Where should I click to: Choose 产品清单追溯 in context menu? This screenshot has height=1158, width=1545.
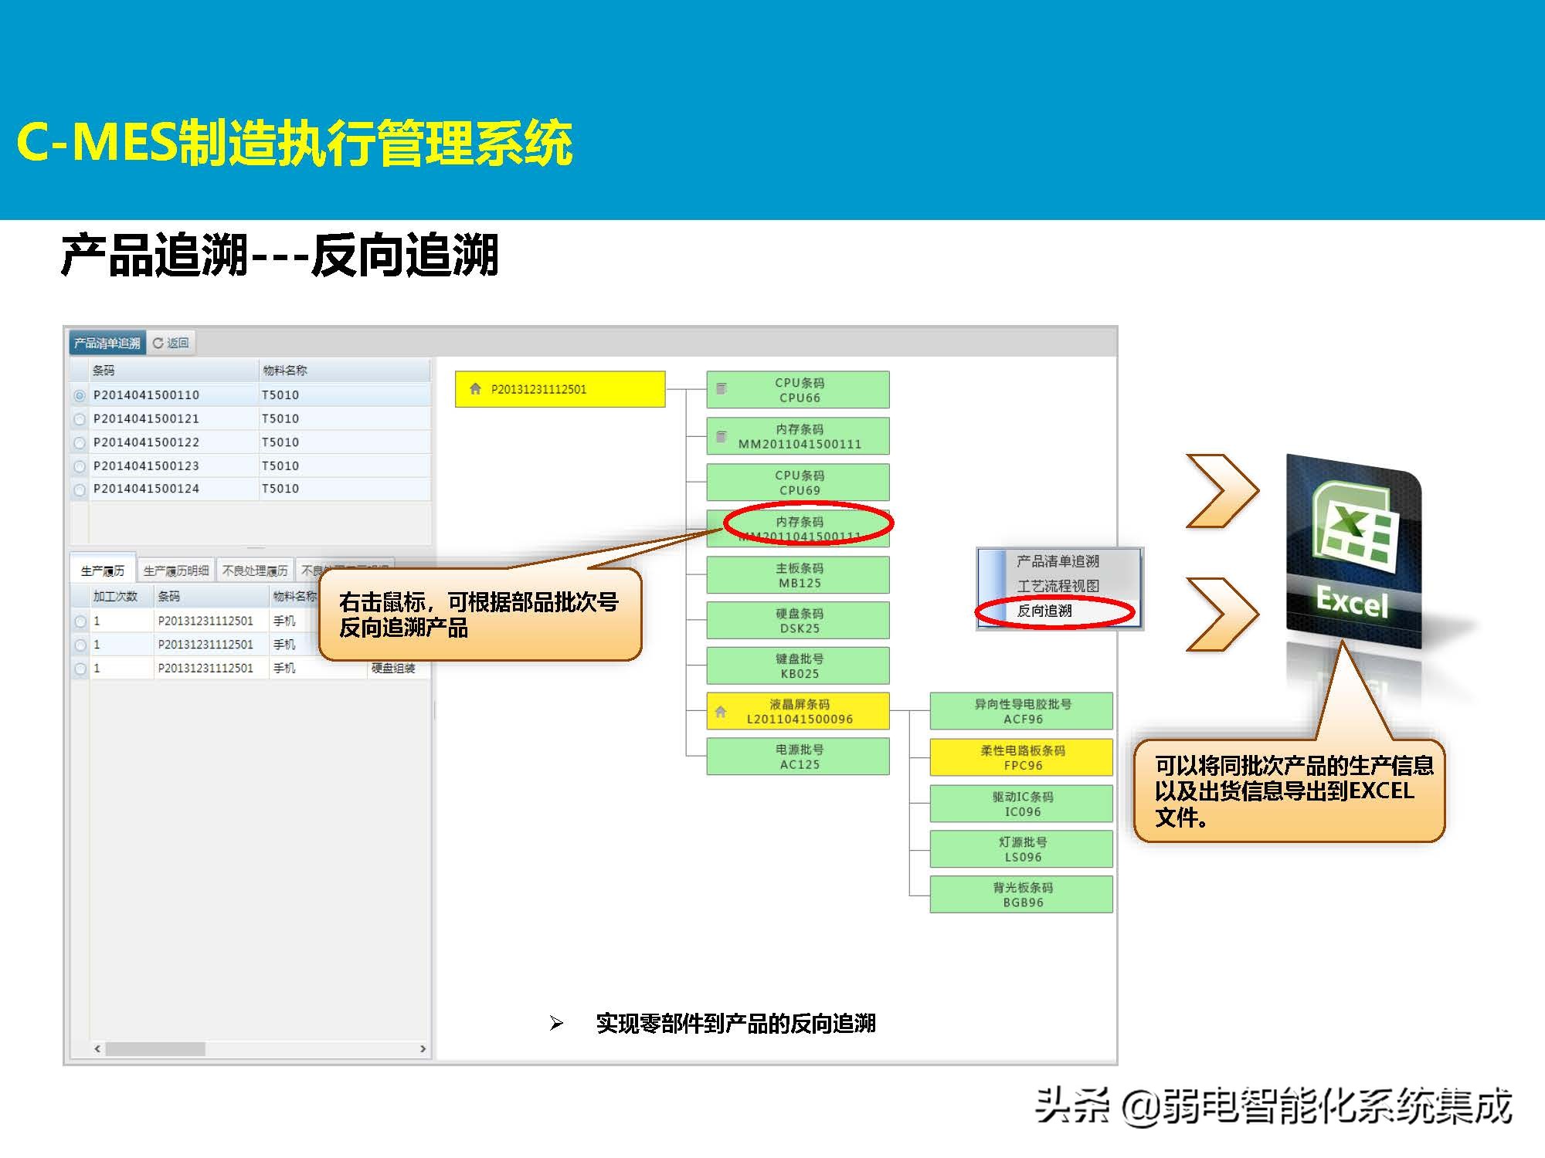[1058, 561]
